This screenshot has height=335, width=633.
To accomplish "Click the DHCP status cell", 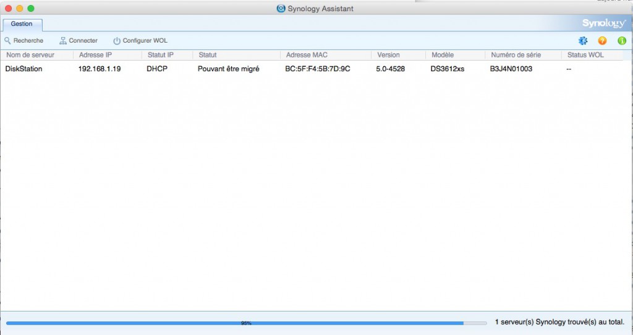I will click(157, 69).
